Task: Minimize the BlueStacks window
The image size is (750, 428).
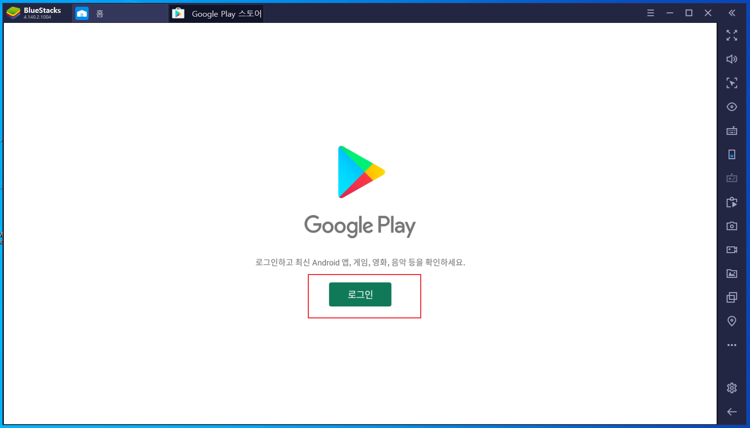Action: tap(670, 13)
